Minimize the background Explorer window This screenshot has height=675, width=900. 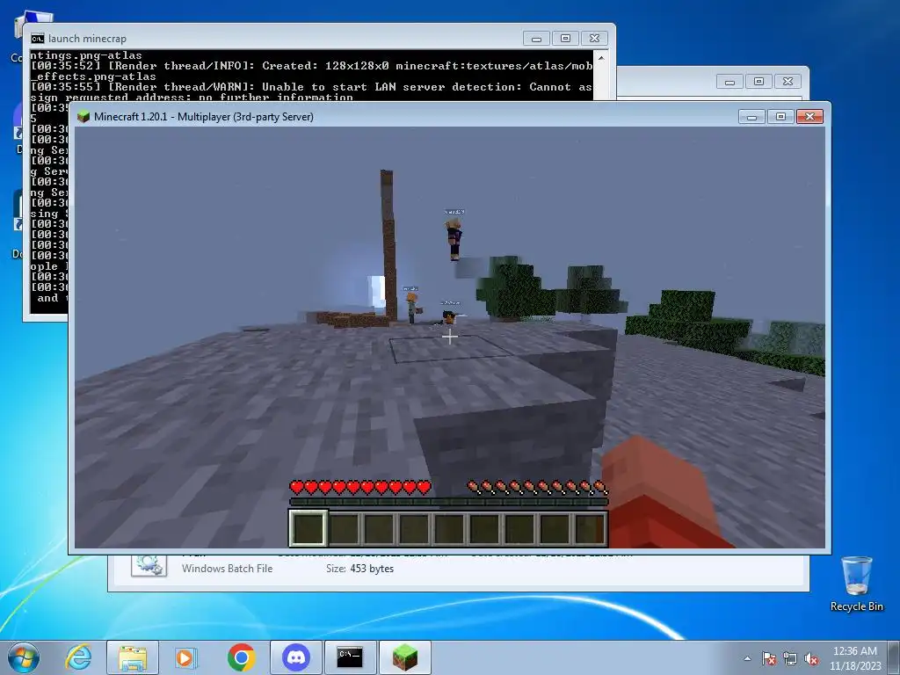pyautogui.click(x=730, y=82)
